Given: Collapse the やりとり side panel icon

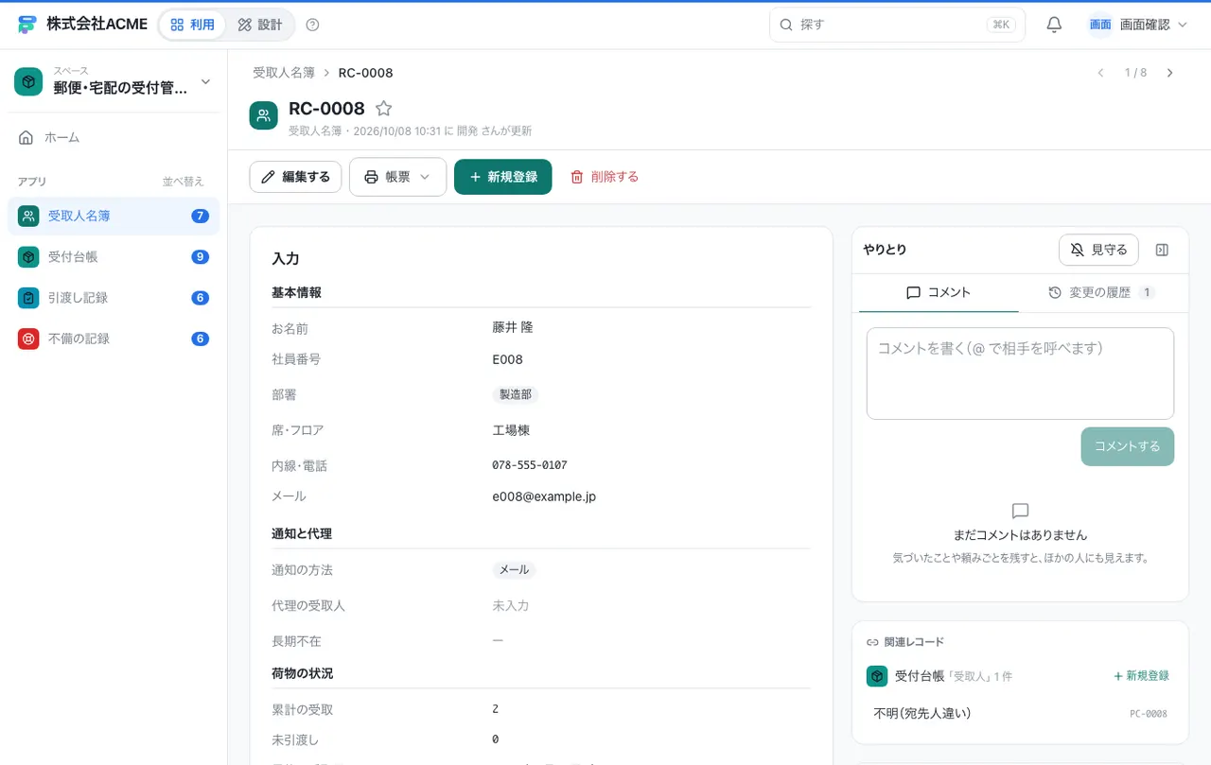Looking at the screenshot, I should click(1163, 250).
